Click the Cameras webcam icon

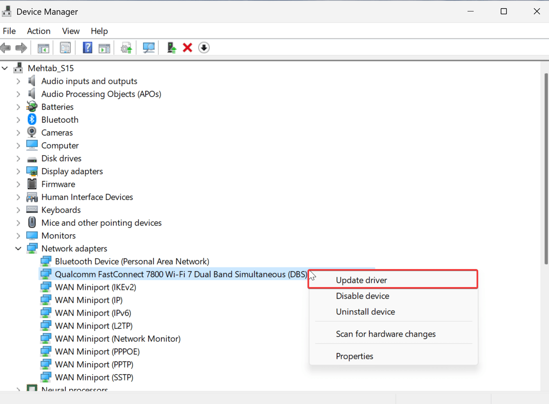(32, 132)
